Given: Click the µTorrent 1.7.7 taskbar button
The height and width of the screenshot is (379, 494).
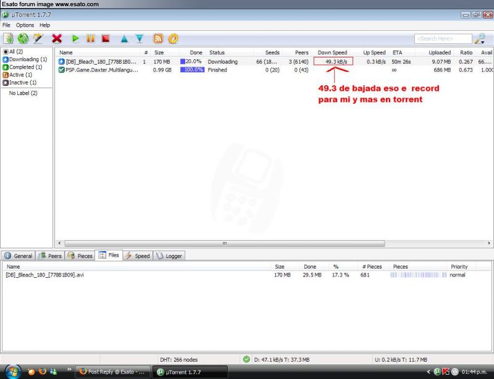Looking at the screenshot, I should pos(190,372).
